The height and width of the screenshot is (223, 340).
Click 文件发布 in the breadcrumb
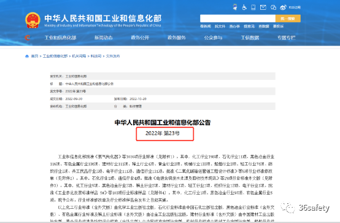[x=113, y=57]
